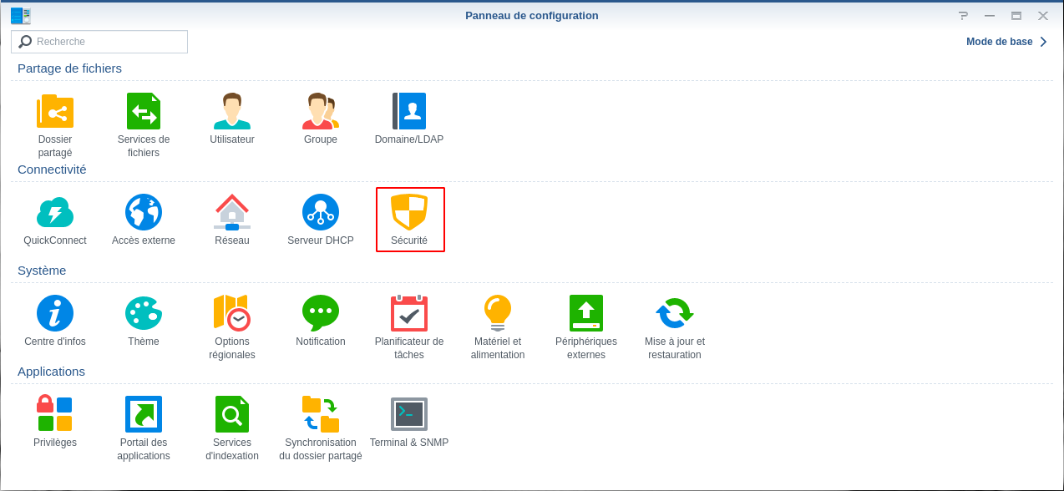Open the Groupe settings

pos(321,112)
